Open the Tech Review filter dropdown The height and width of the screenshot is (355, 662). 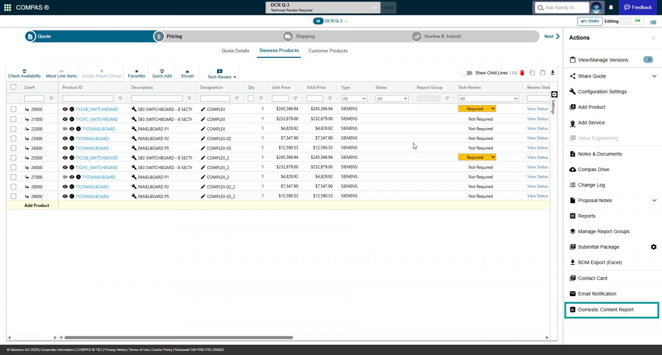488,98
